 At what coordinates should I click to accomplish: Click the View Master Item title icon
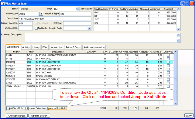(x=3, y=3)
